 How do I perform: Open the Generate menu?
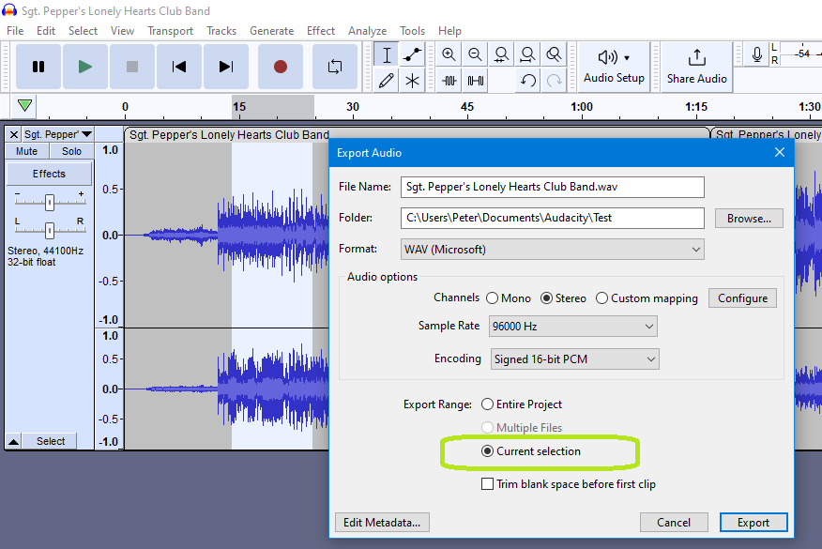(271, 31)
